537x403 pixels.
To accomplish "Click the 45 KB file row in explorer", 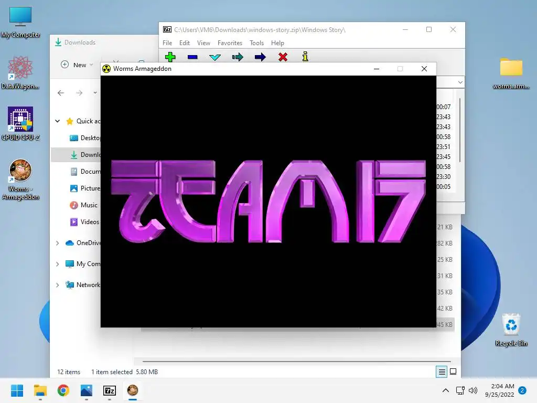I will point(446,324).
